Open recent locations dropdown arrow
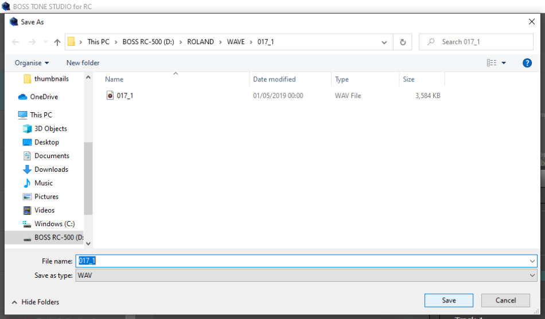Viewport: 545px width, 319px height. click(45, 42)
